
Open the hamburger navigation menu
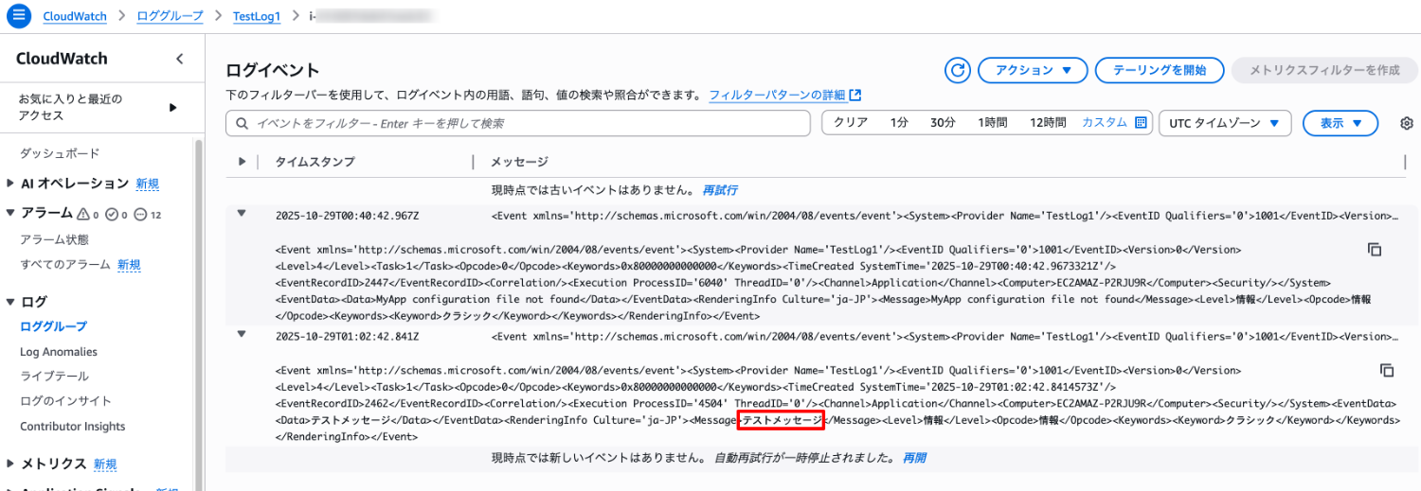coord(19,16)
